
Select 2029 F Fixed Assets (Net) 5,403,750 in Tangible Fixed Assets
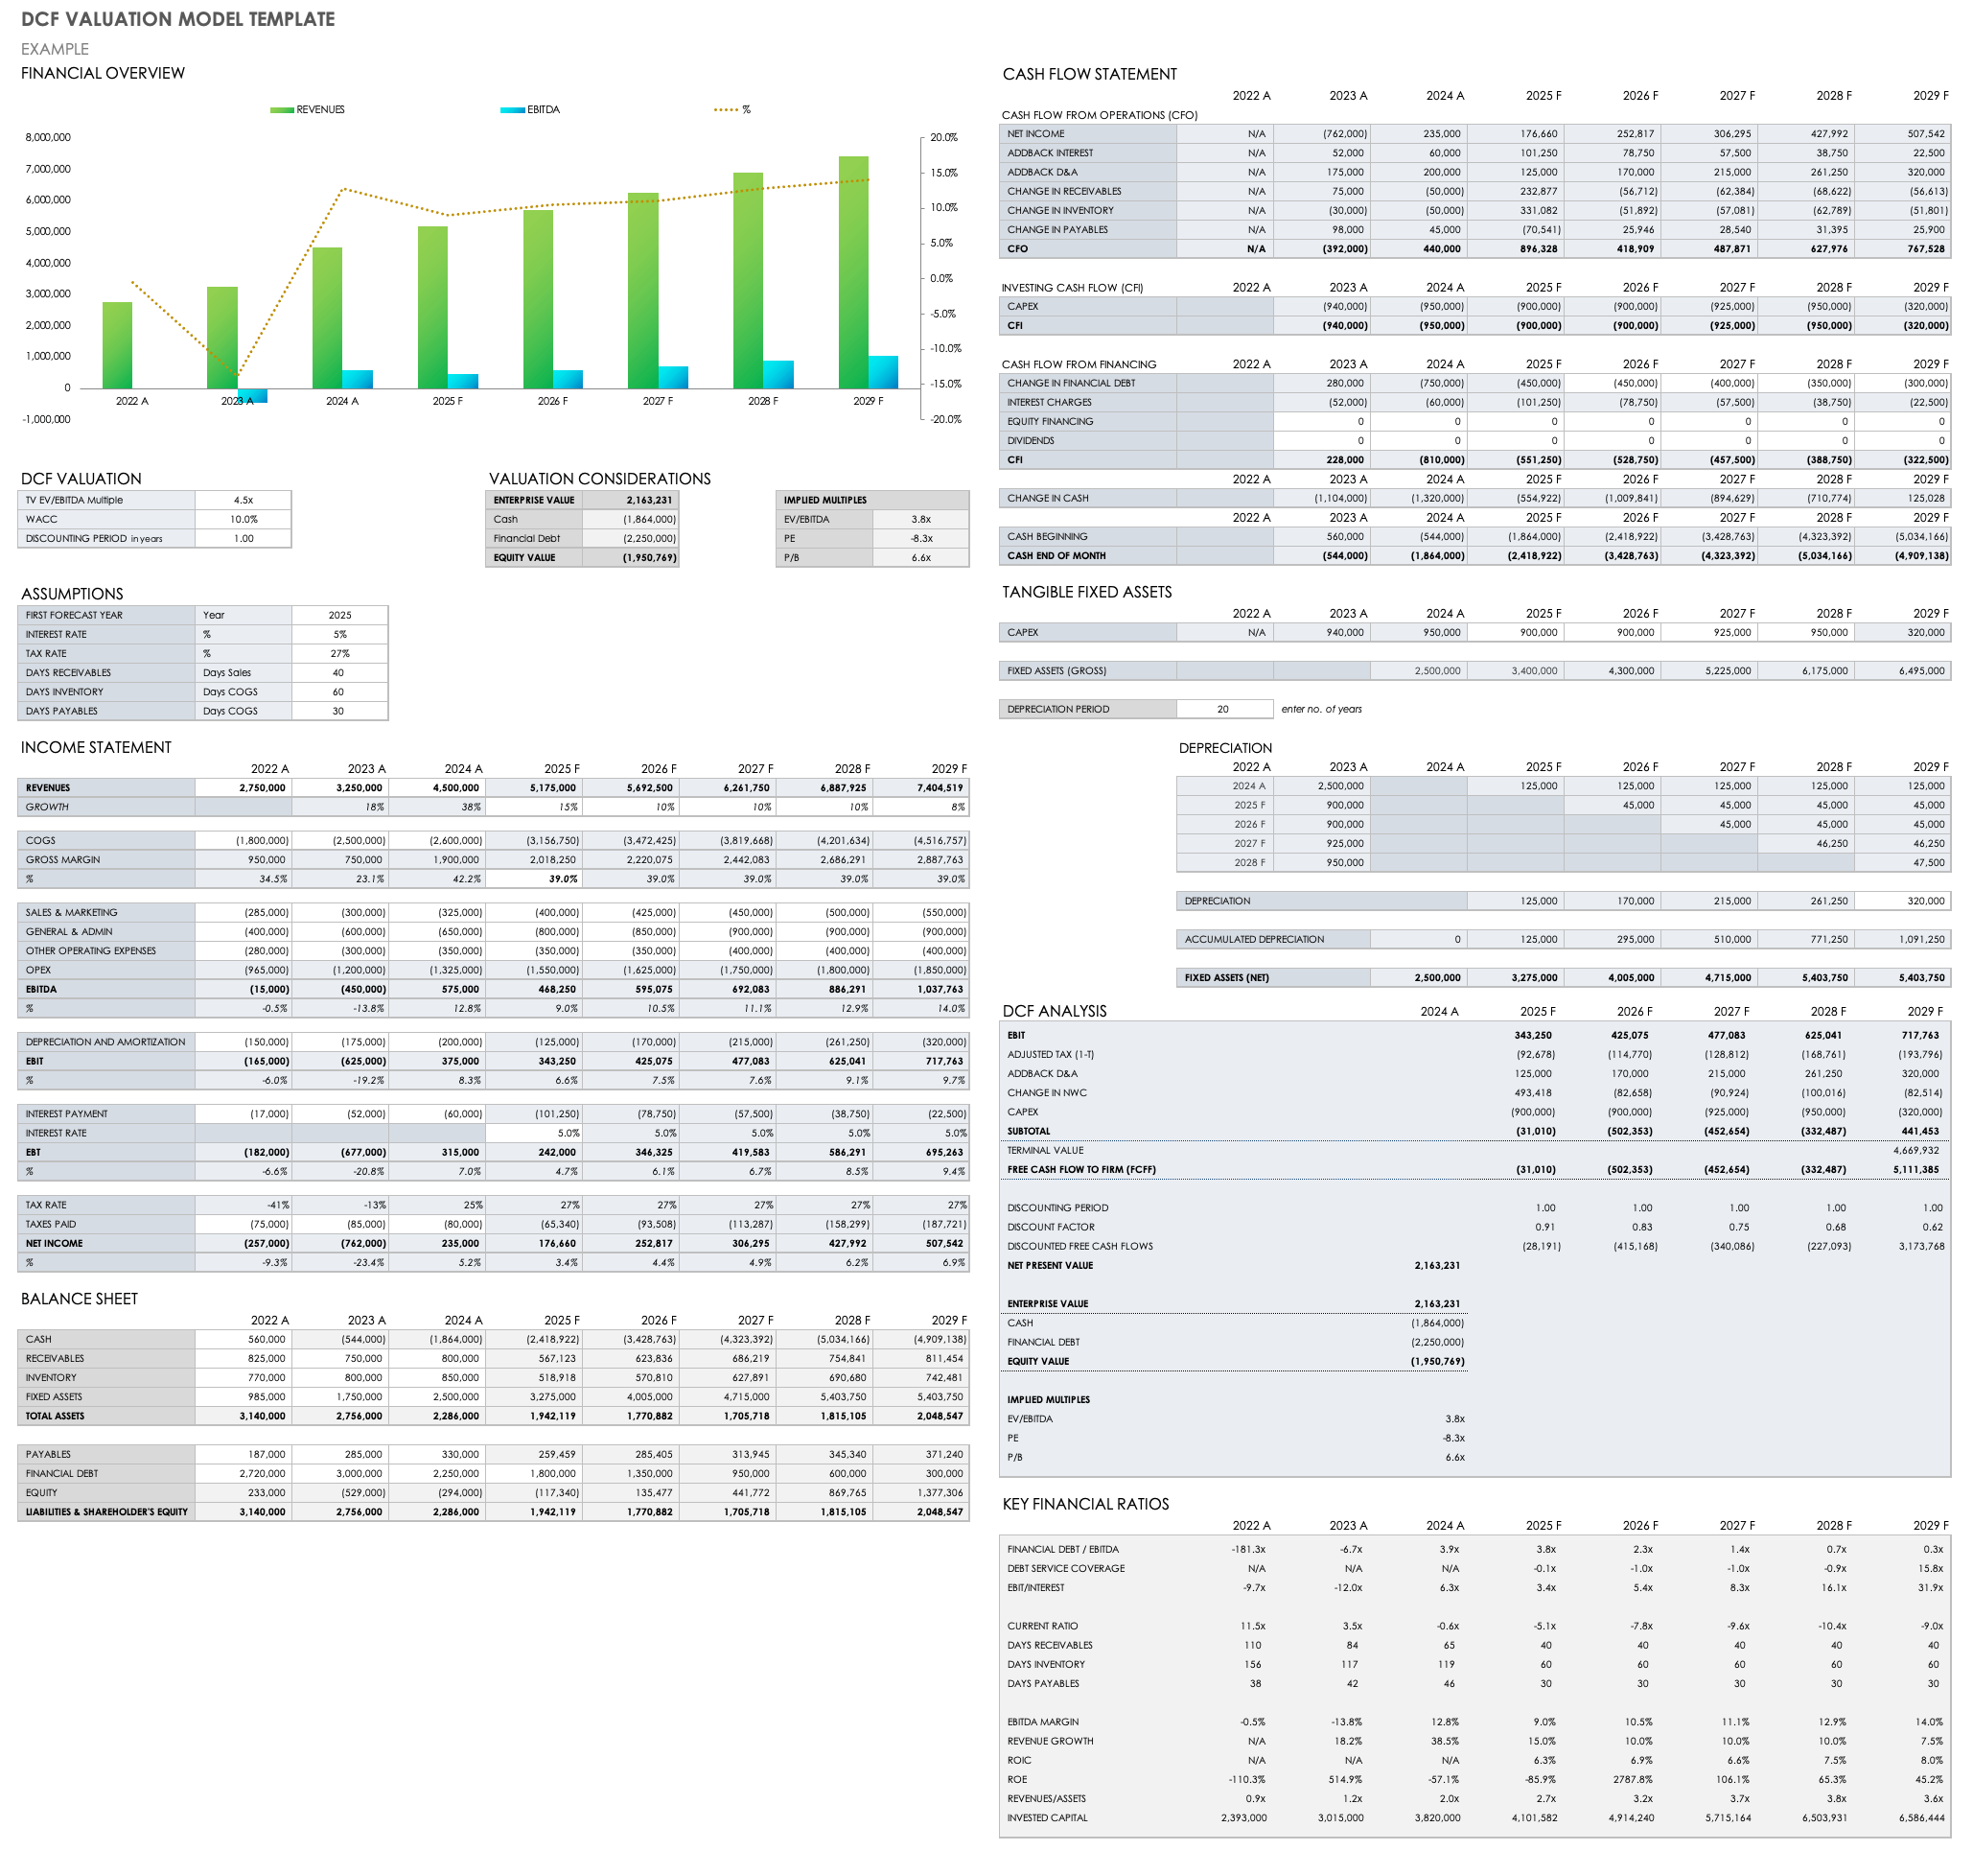(1903, 978)
